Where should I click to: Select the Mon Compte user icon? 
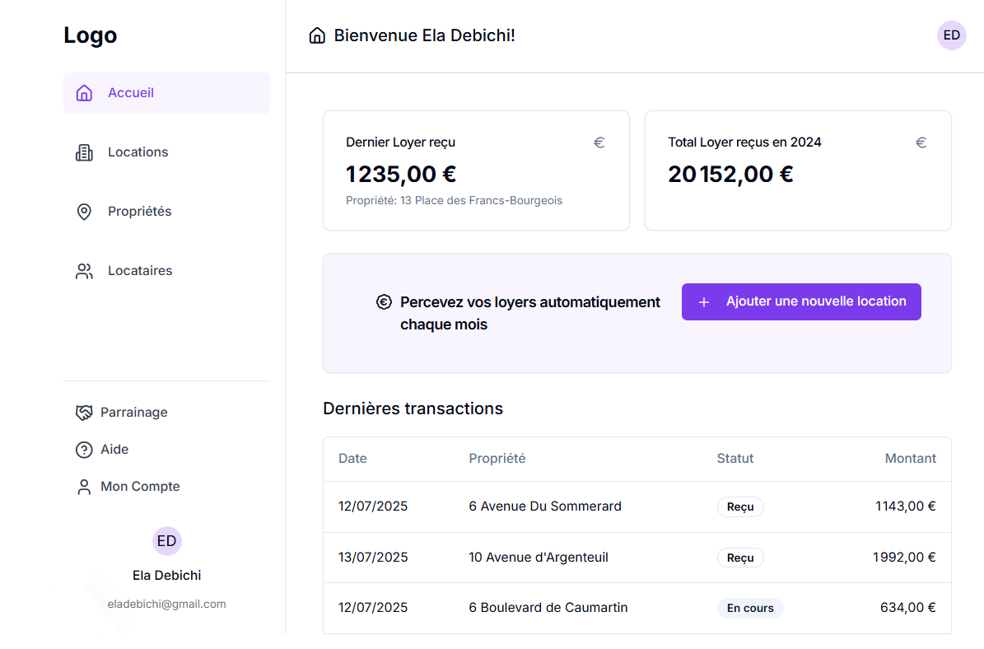click(84, 487)
